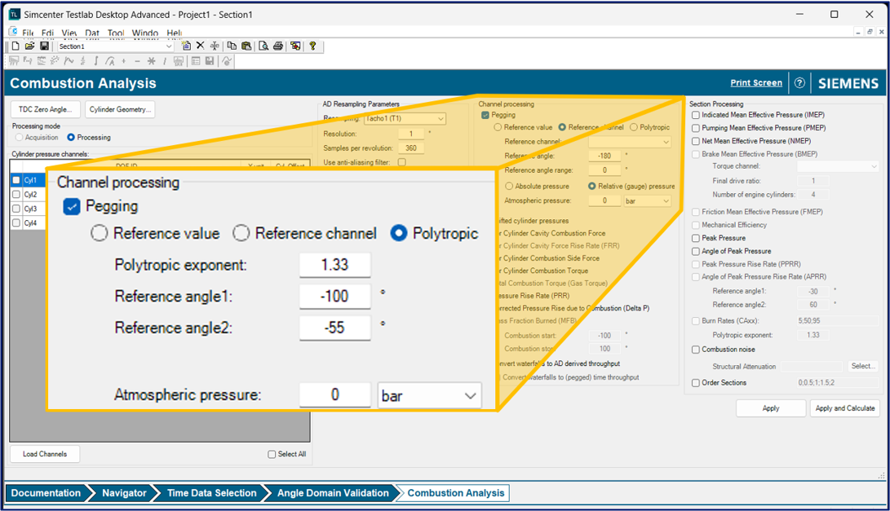This screenshot has width=890, height=511.
Task: Save the project using the floppy disk icon
Action: click(44, 46)
